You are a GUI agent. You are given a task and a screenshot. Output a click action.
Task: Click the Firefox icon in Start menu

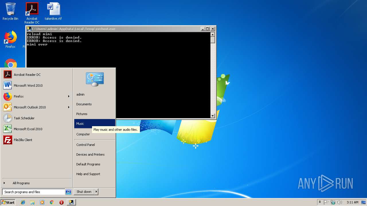tap(8, 96)
